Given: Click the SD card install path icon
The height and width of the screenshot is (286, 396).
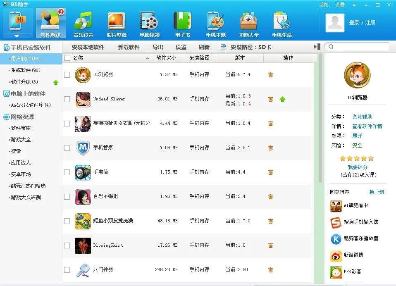Looking at the screenshot, I should click(223, 47).
